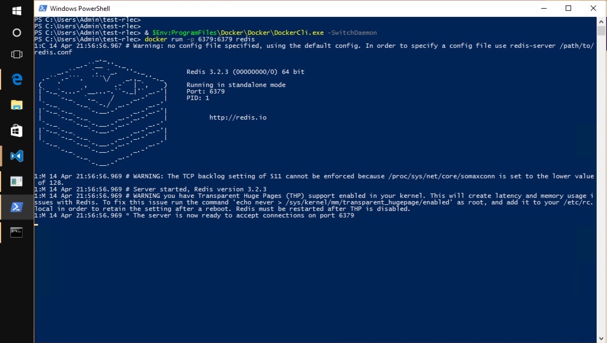Open the Windows Start menu
This screenshot has width=607, height=343.
(x=17, y=11)
